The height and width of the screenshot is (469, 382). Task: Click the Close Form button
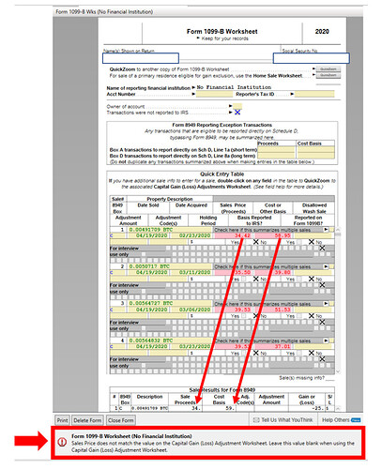[121, 420]
